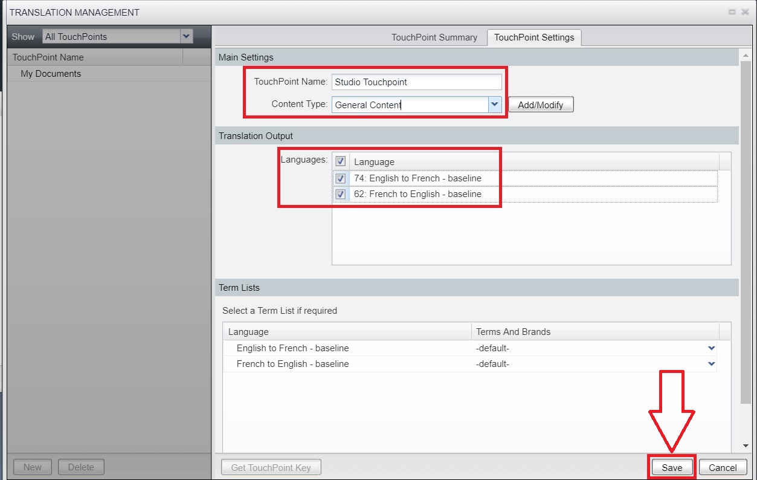Click the Delete TouchPoint button
Image resolution: width=757 pixels, height=480 pixels.
coord(81,467)
